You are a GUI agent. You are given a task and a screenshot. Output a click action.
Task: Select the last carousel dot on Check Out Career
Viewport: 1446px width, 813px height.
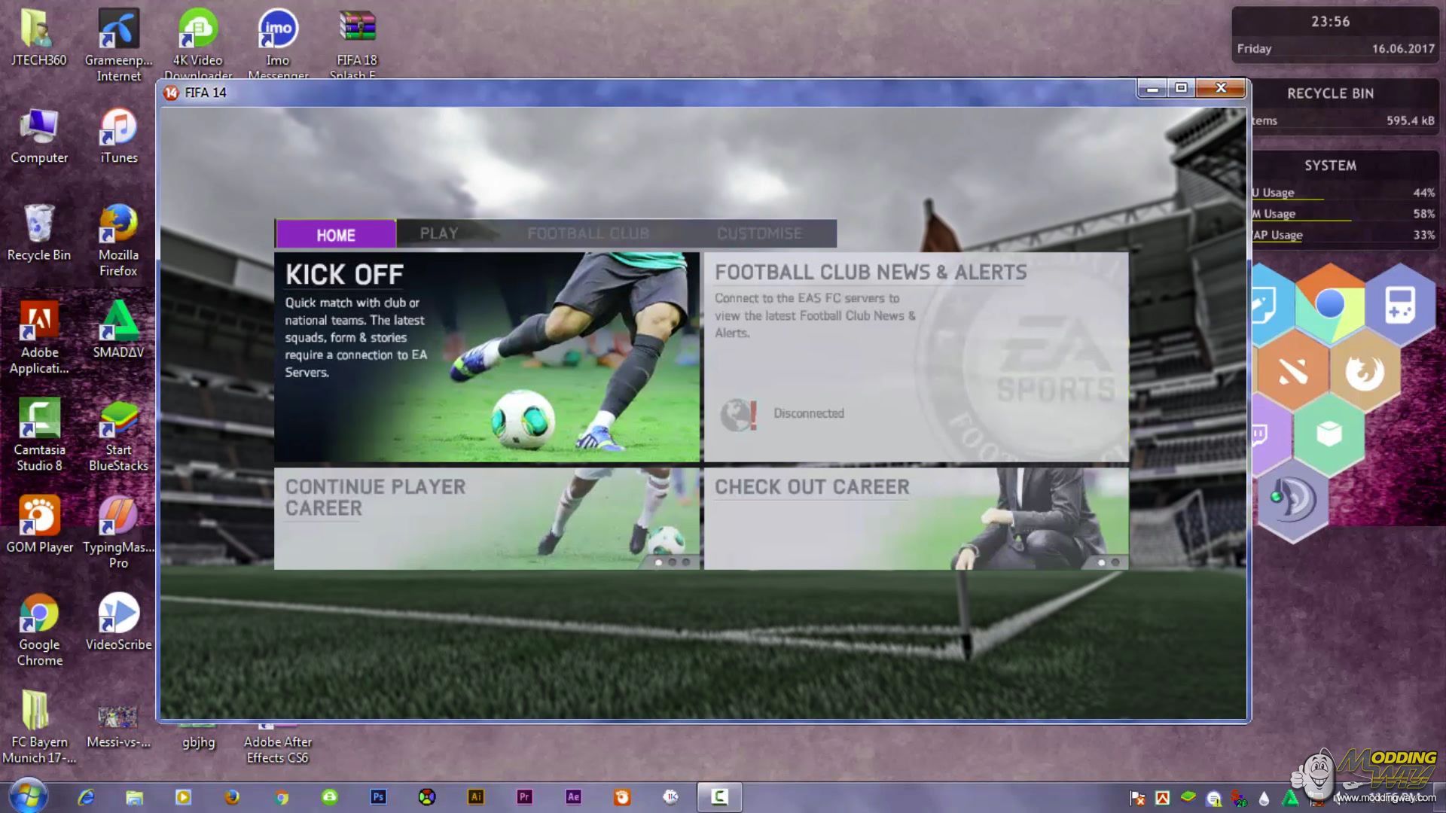(x=1115, y=562)
